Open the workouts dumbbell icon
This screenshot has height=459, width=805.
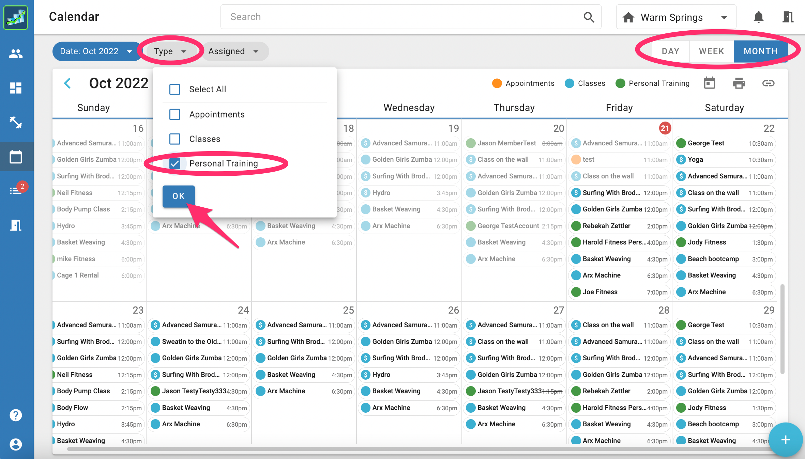tap(16, 122)
